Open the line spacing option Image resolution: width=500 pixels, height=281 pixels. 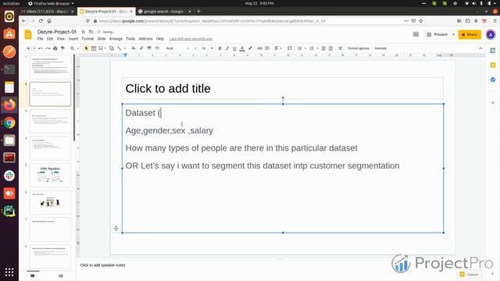click(290, 48)
